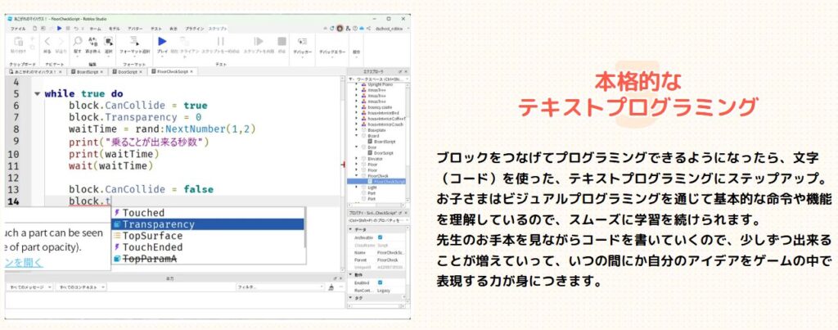Choose TouchEnded from autocomplete list
Image resolution: width=838 pixels, height=330 pixels.
[x=209, y=247]
